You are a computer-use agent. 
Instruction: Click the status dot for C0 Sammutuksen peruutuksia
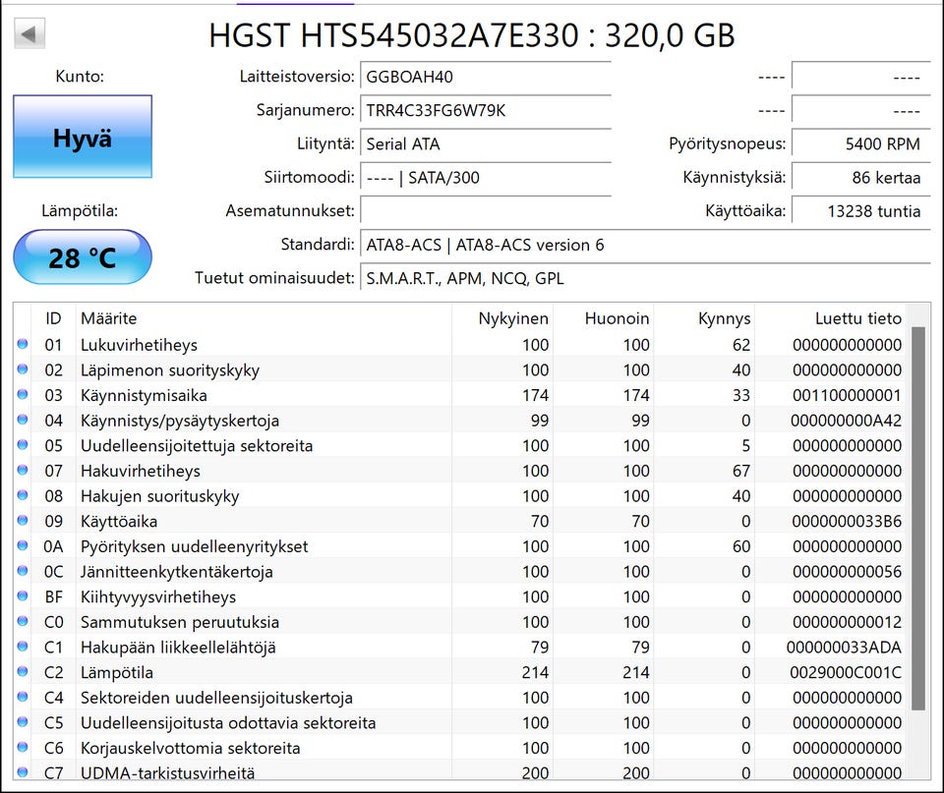pyautogui.click(x=23, y=621)
